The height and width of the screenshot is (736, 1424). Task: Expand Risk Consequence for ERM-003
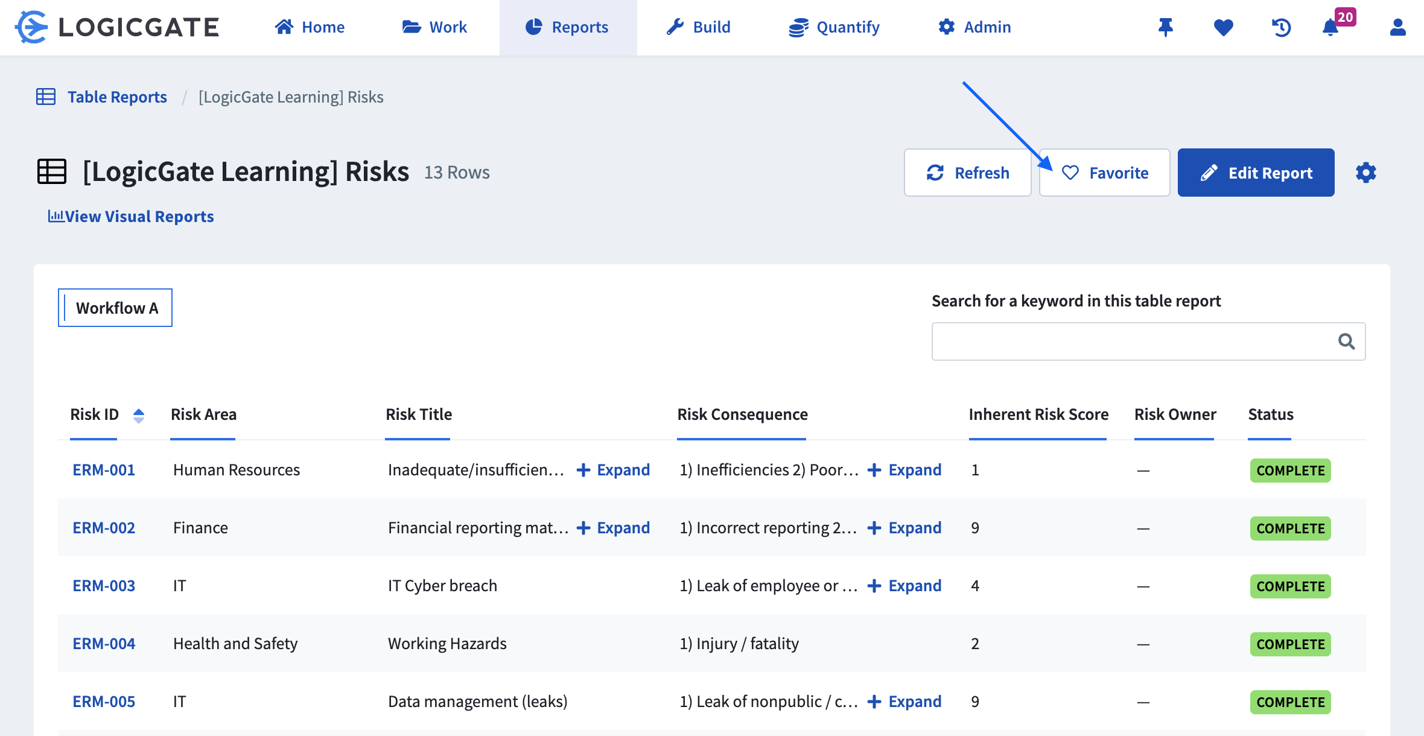[x=905, y=586]
